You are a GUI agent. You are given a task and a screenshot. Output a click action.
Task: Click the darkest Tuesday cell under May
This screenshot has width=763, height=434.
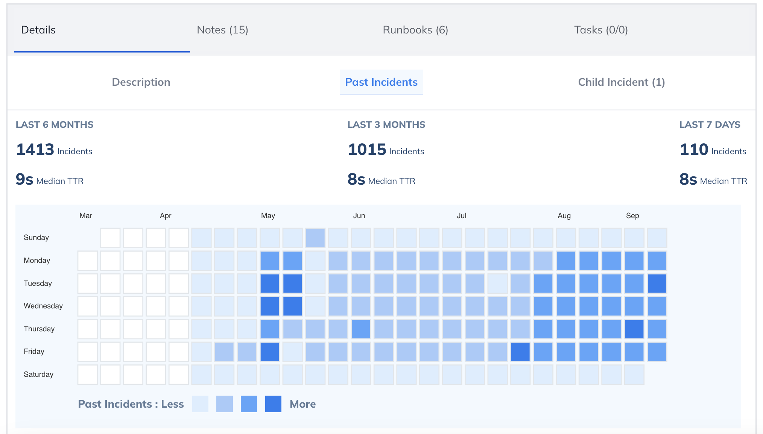click(x=270, y=283)
